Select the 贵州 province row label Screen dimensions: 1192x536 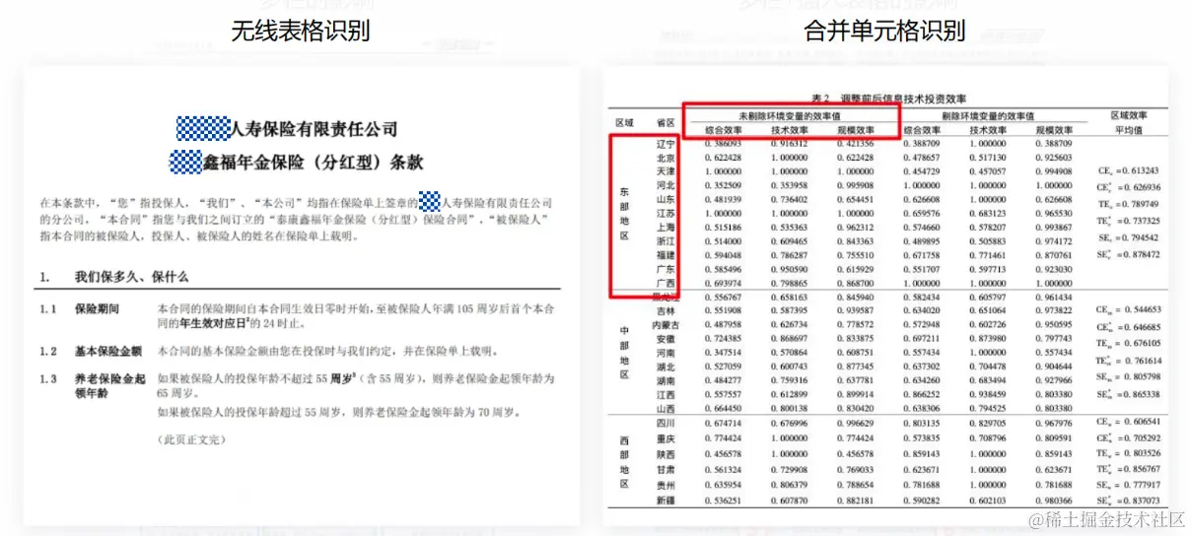click(666, 486)
